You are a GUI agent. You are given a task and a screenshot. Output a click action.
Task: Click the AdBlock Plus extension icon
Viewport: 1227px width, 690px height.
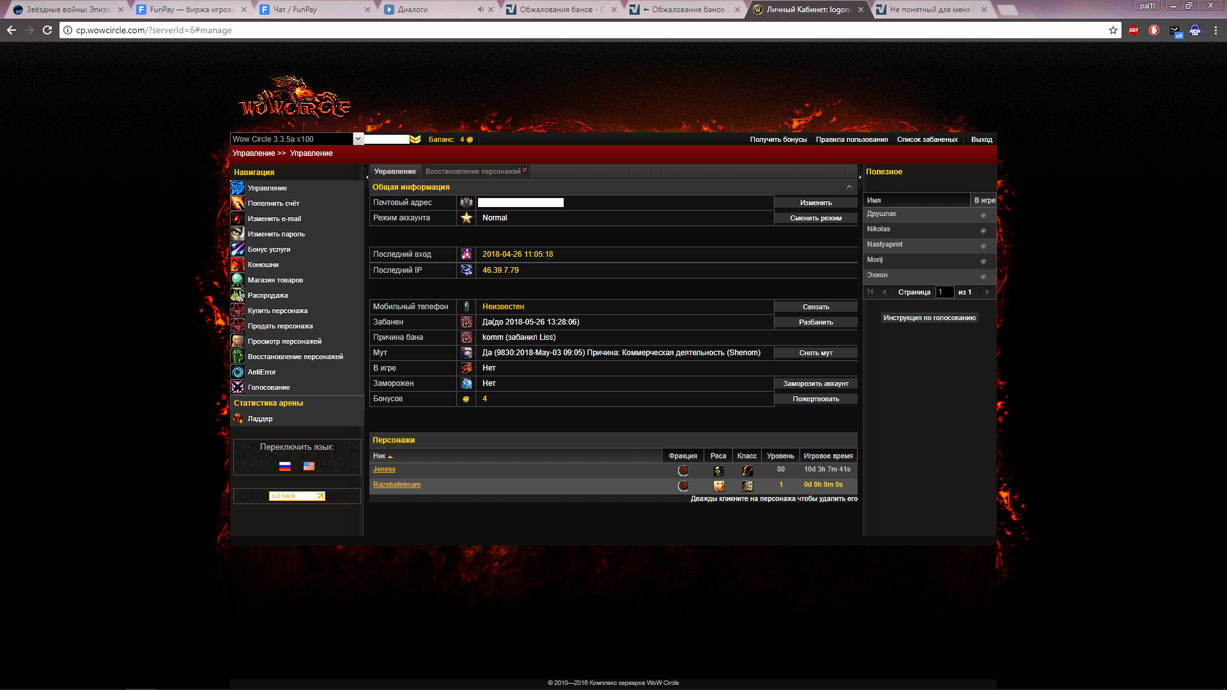click(1134, 30)
